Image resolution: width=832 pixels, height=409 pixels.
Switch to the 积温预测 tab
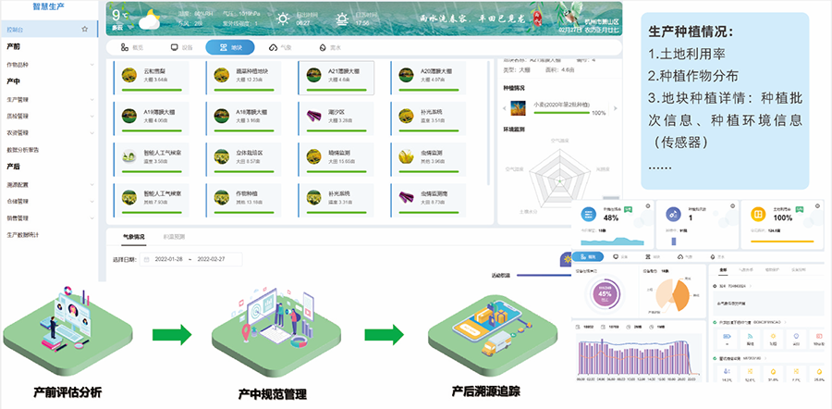click(x=174, y=237)
